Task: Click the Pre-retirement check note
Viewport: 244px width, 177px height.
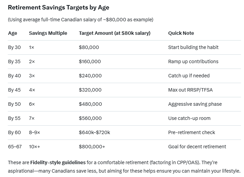Action: tap(191, 132)
